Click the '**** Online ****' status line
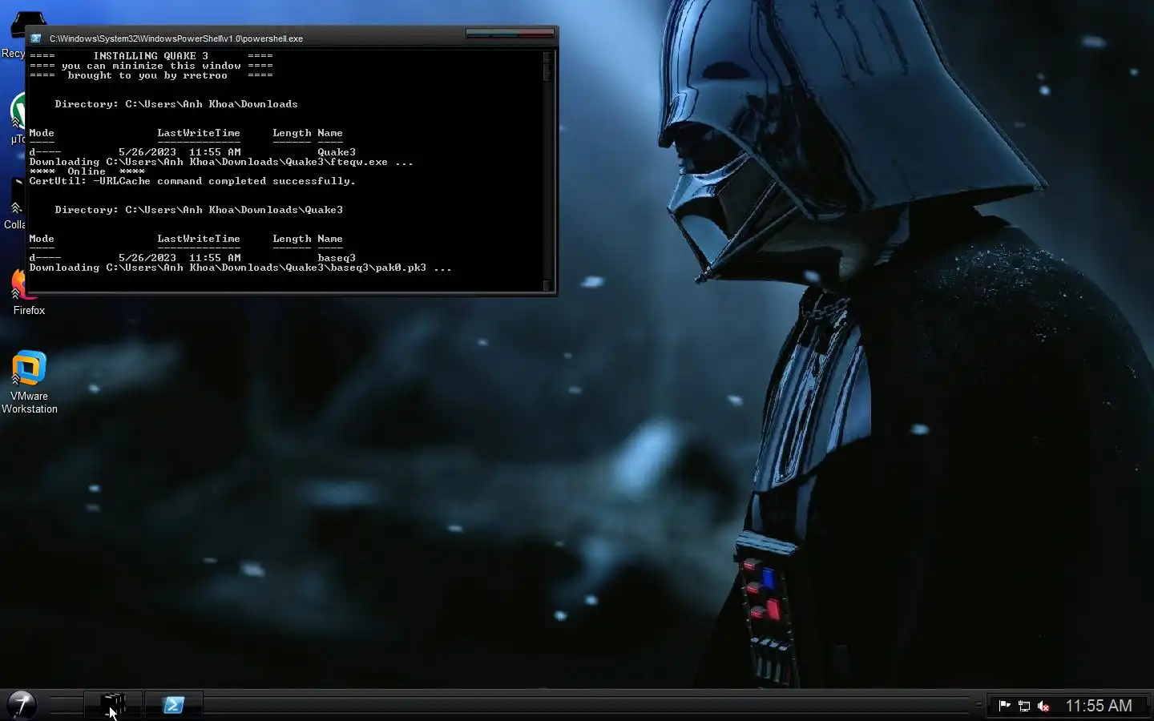 click(x=87, y=171)
